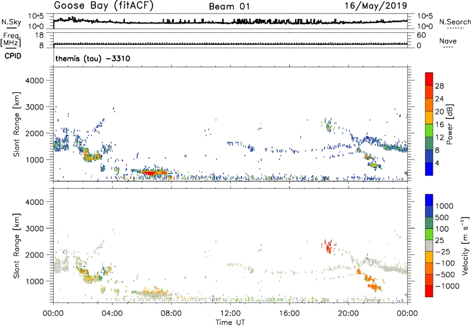This screenshot has height=326, width=471.
Task: Click the '-25' velocity scale value
Action: [x=443, y=252]
